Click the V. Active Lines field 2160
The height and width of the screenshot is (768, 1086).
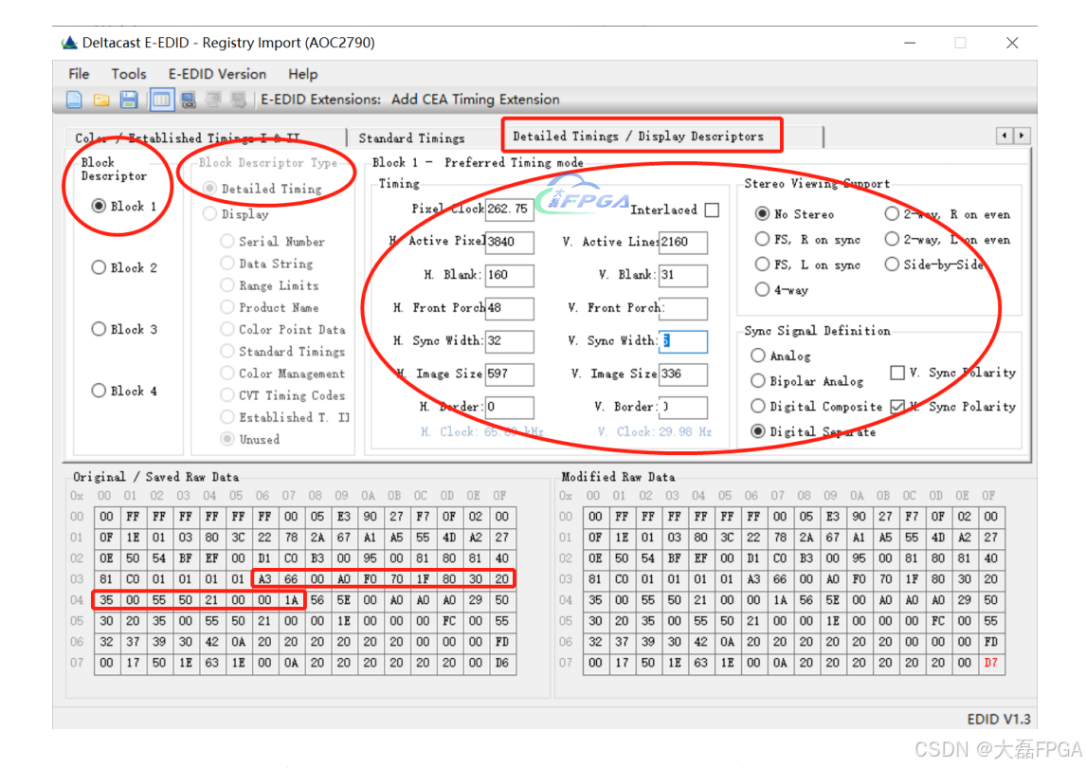683,242
